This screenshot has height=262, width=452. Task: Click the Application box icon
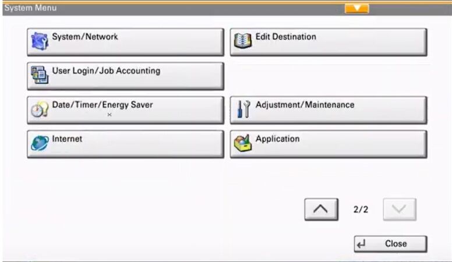pos(243,143)
